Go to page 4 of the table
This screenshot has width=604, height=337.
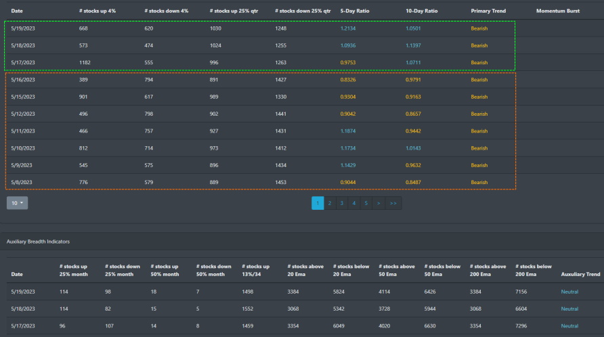354,204
